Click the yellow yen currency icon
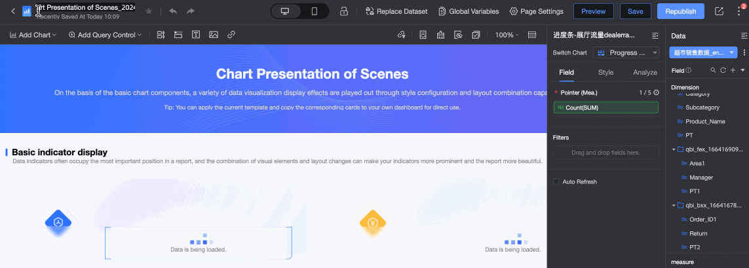Screen dimensions: 749x268 point(373,223)
